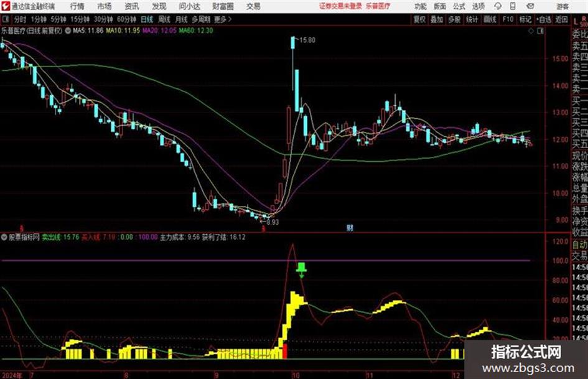Switch to the 分时 period tab

pyautogui.click(x=20, y=19)
